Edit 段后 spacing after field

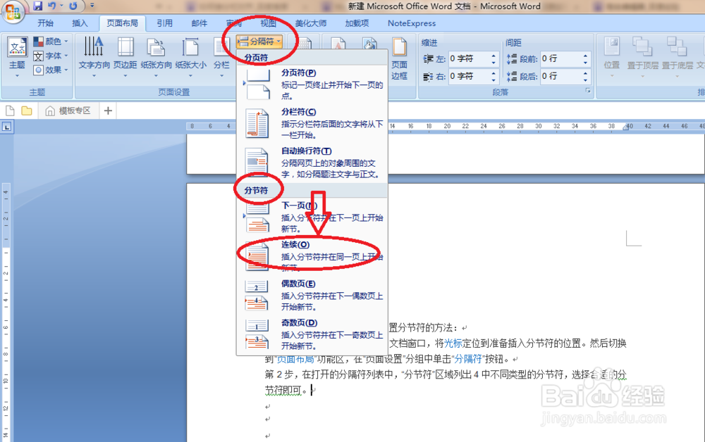pos(560,76)
